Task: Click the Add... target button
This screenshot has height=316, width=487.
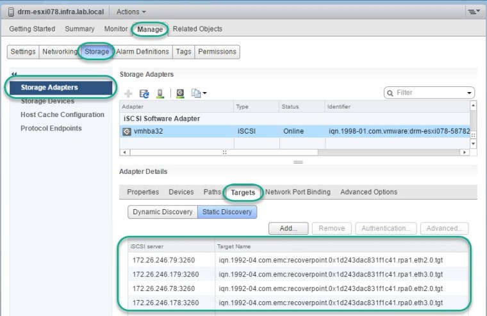Action: tap(288, 228)
